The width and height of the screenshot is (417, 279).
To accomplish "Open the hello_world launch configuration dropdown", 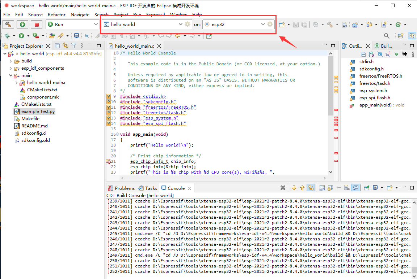I will click(180, 24).
